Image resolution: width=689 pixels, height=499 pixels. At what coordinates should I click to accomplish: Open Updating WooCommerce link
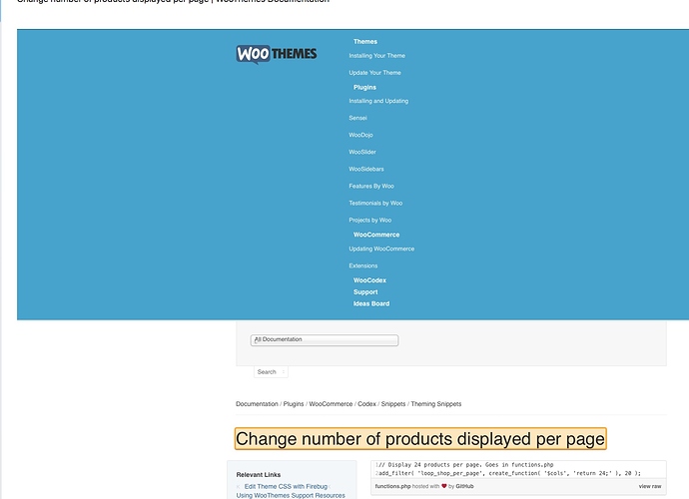(x=381, y=249)
